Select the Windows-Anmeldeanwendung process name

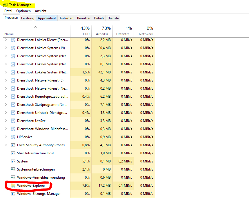pos(41,177)
